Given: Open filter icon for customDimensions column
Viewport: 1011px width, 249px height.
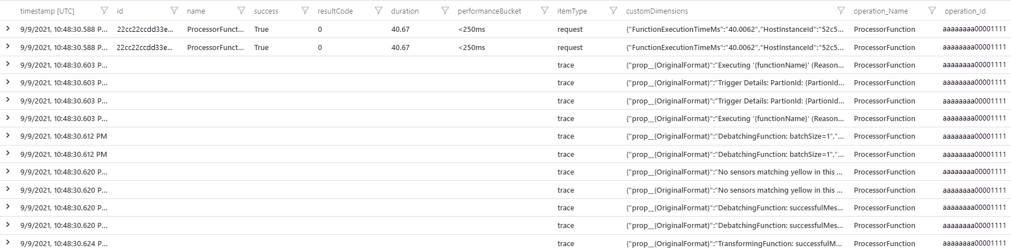Looking at the screenshot, I should (x=841, y=11).
